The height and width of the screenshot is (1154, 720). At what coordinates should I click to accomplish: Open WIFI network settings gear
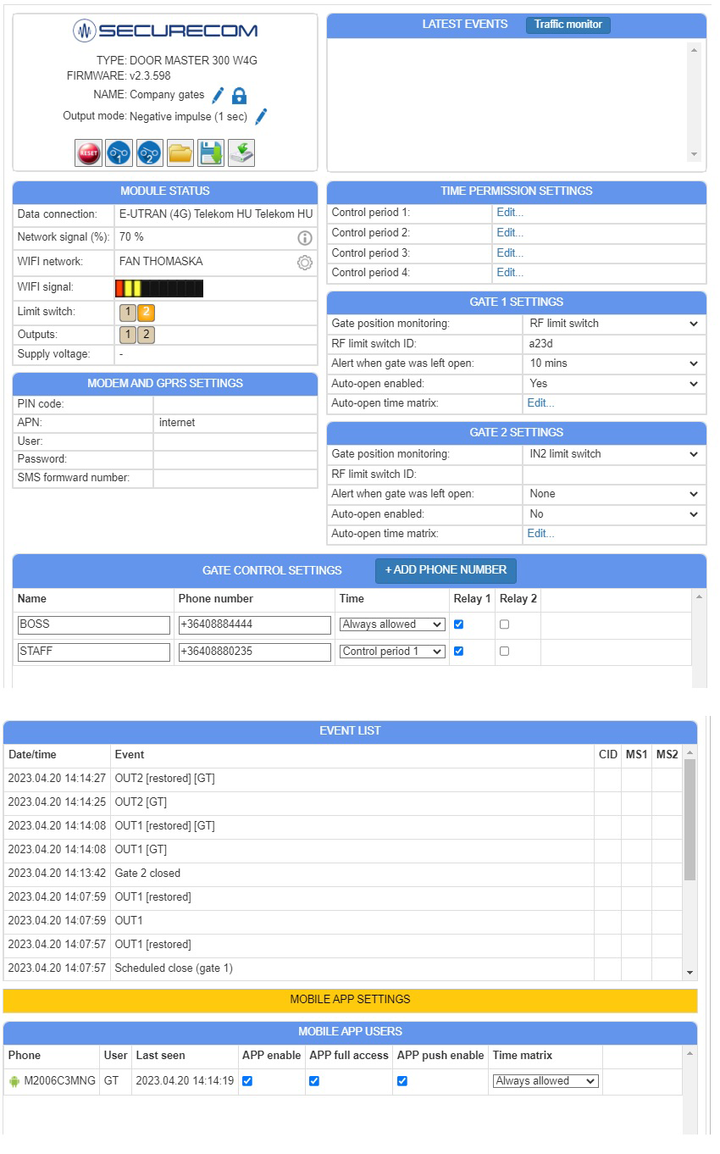pyautogui.click(x=305, y=263)
